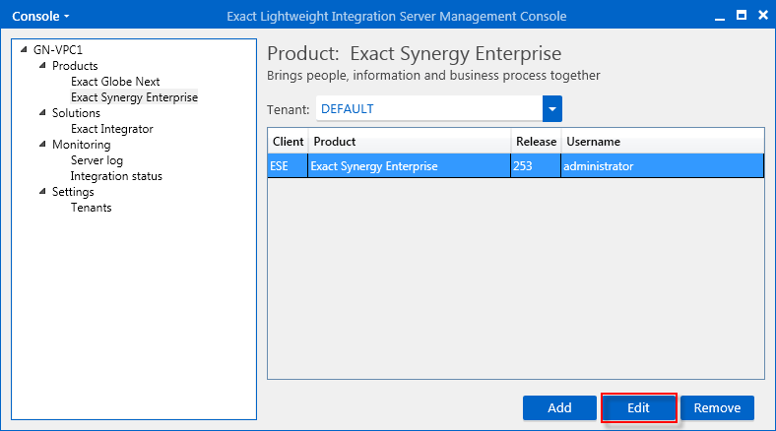Image resolution: width=776 pixels, height=431 pixels.
Task: Click the administrator username cell
Action: [663, 166]
